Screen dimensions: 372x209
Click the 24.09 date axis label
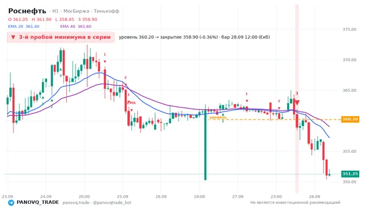click(46, 196)
